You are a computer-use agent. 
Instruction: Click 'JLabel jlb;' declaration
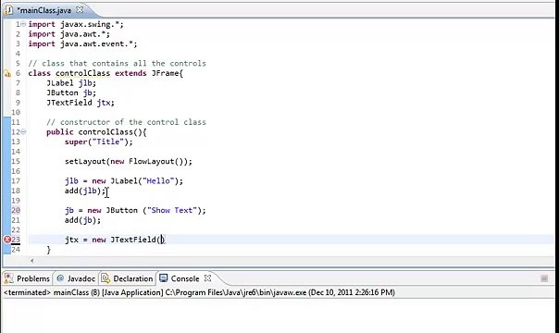click(71, 83)
